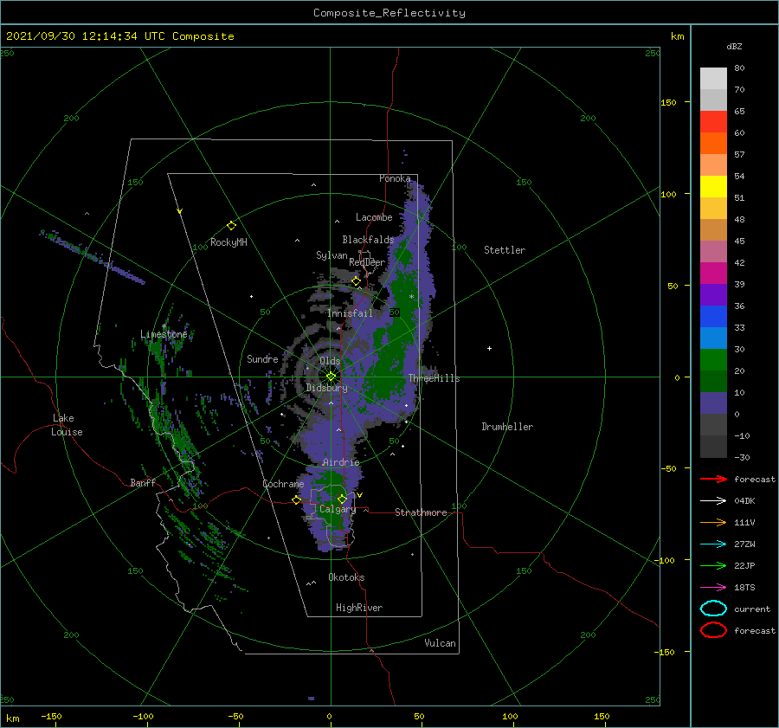The width and height of the screenshot is (779, 728).
Task: Click the cyan 27ZW arrow icon
Action: point(713,544)
